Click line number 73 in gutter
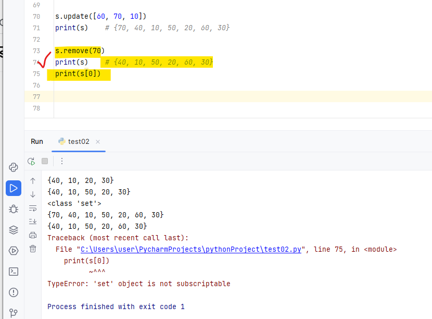This screenshot has height=319, width=432. 36,51
